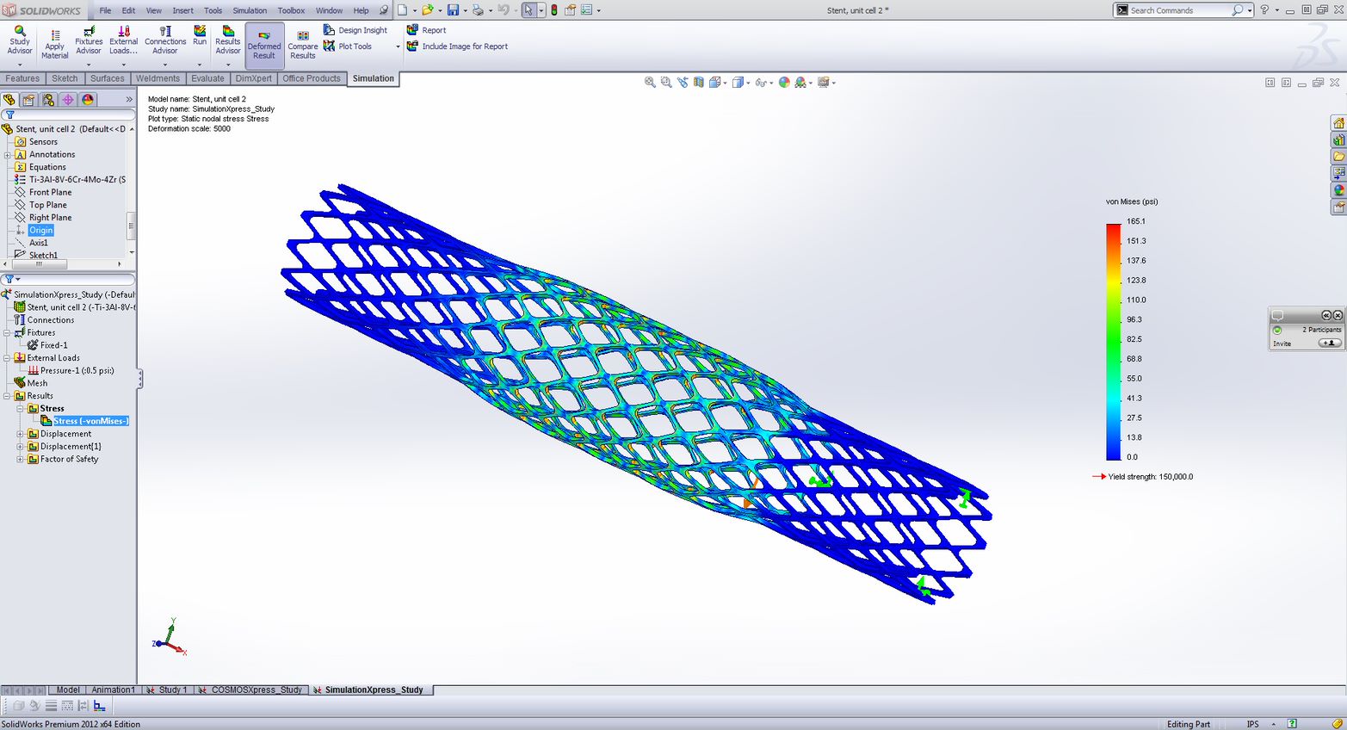1347x730 pixels.
Task: Switch to the Sketch tab
Action: (65, 78)
